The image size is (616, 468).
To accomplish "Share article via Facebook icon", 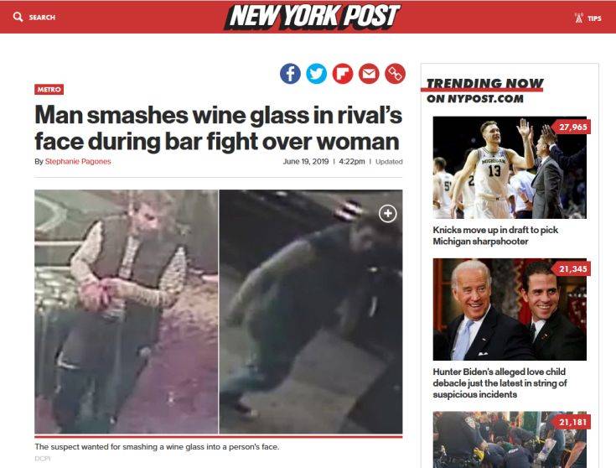I will pos(290,74).
